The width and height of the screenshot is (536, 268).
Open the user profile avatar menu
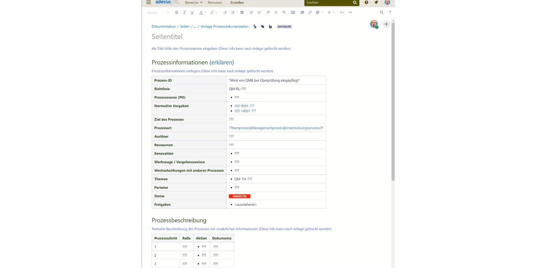(x=387, y=2)
